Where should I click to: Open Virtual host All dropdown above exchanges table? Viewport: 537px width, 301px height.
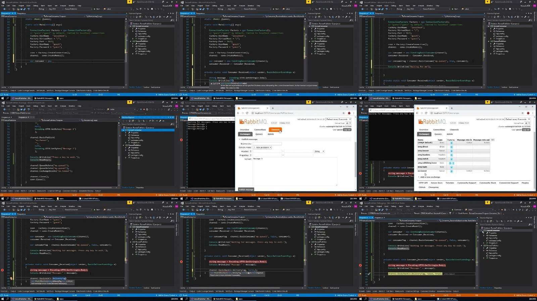coord(527,123)
